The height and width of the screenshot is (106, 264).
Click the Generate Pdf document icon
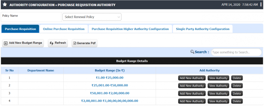tap(75, 43)
